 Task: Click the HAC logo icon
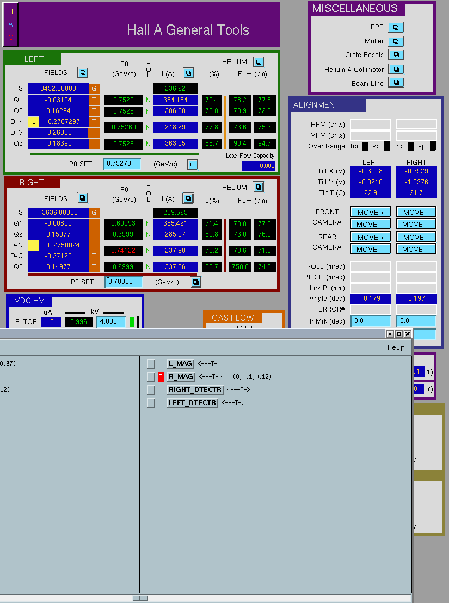pos(10,24)
